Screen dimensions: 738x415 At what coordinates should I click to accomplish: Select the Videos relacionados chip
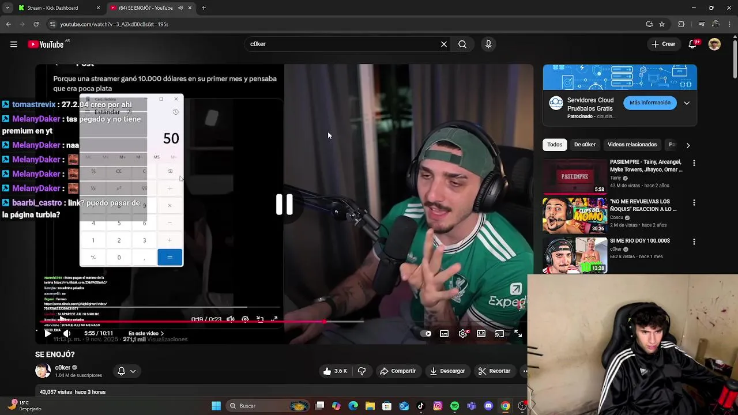point(632,145)
